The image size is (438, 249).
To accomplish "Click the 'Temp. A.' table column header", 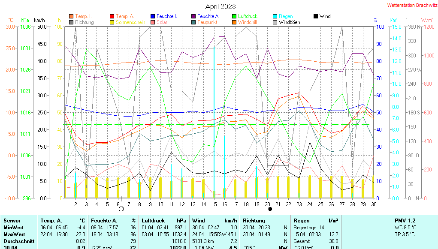I will [x=51, y=221].
